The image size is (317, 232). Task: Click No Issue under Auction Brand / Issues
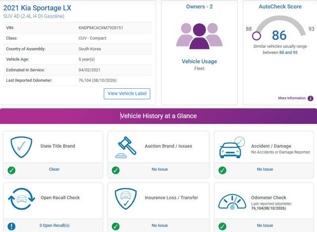[x=159, y=170]
